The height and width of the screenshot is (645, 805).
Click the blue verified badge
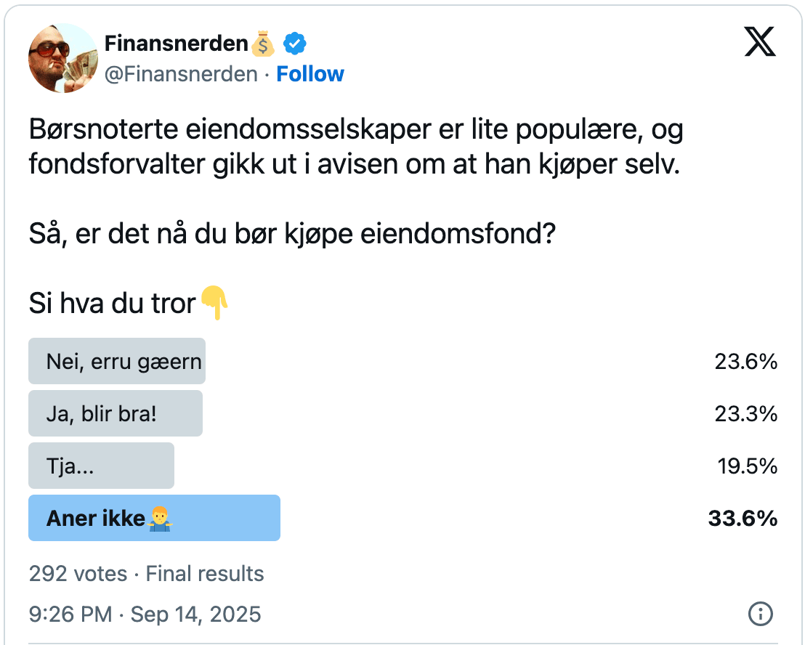tap(294, 44)
